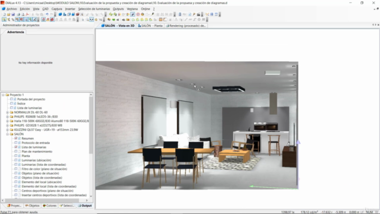Screen dimensions: 380x214
Task: Click the orange folder icon in second toolbar row
Action: 128,20
